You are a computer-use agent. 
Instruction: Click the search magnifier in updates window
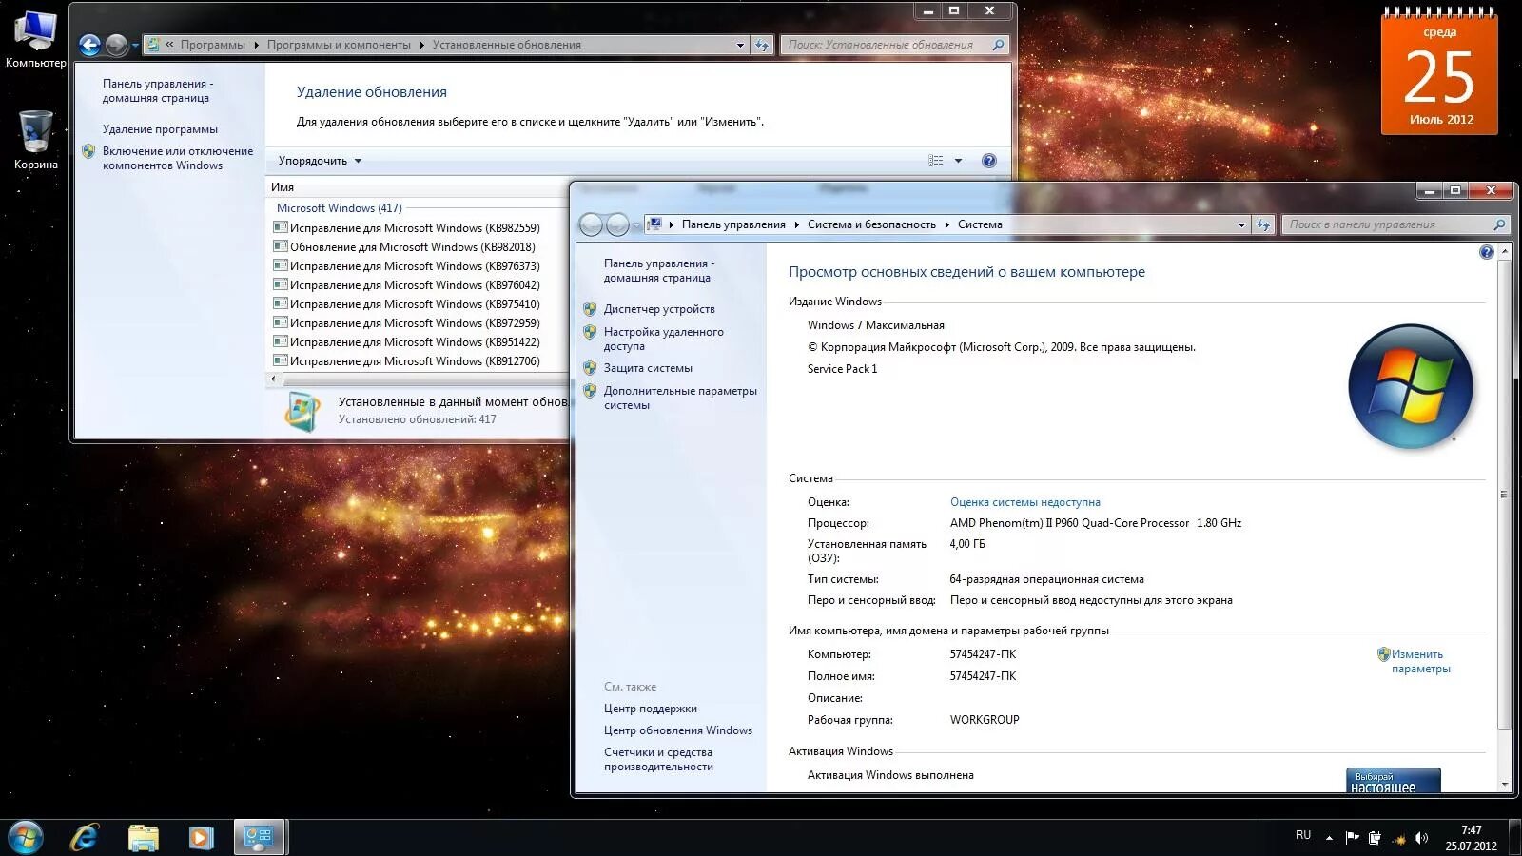pos(998,45)
